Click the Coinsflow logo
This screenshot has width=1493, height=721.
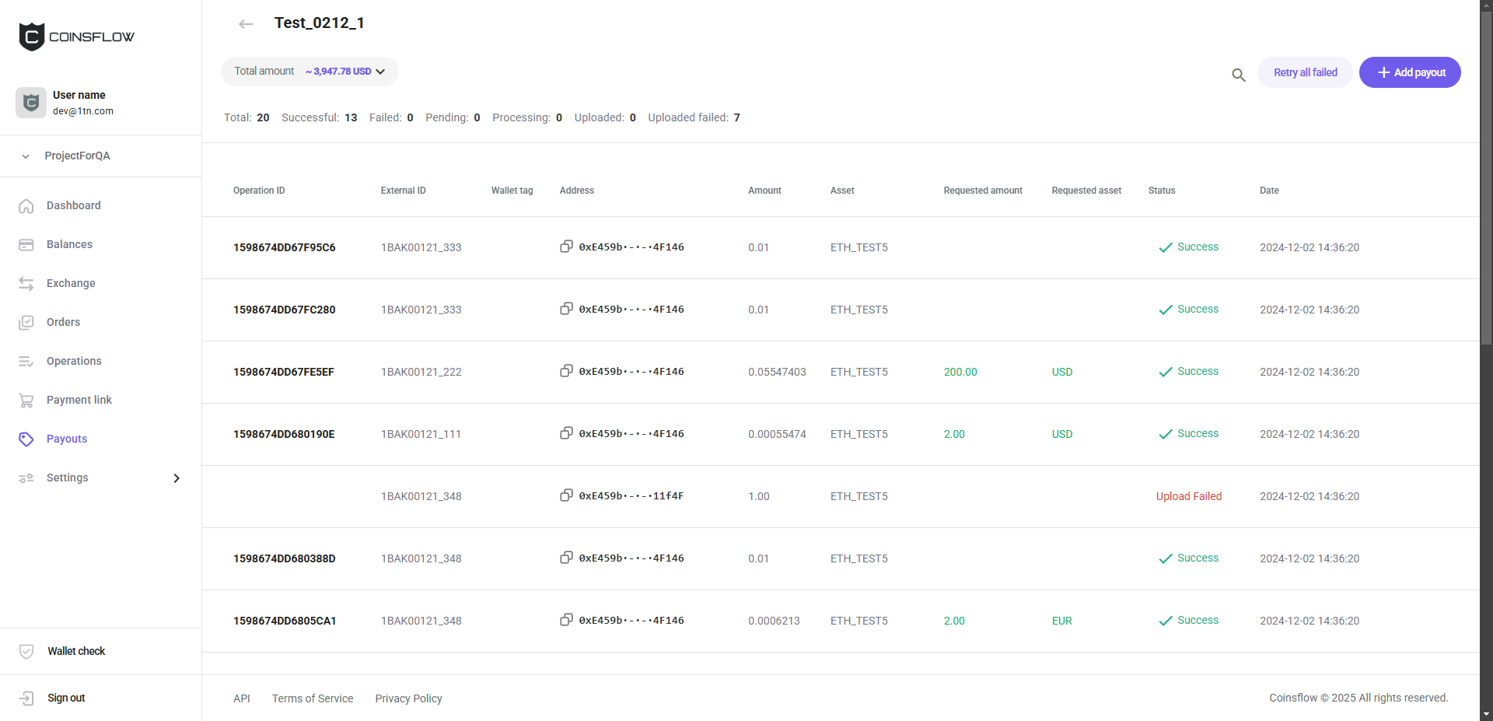[76, 37]
